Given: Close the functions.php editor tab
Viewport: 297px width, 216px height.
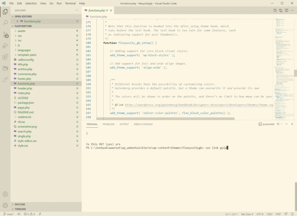Looking at the screenshot, I should (x=111, y=10).
